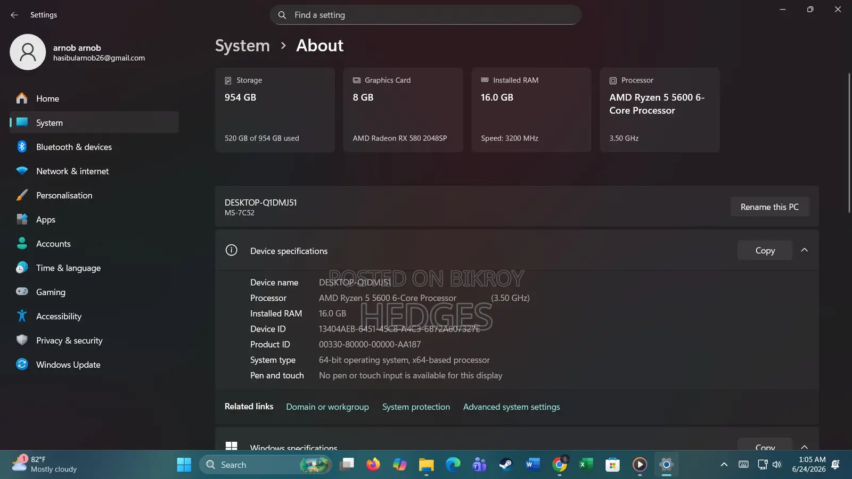This screenshot has width=852, height=479.
Task: Click the Pen and touch value
Action: pyautogui.click(x=411, y=375)
